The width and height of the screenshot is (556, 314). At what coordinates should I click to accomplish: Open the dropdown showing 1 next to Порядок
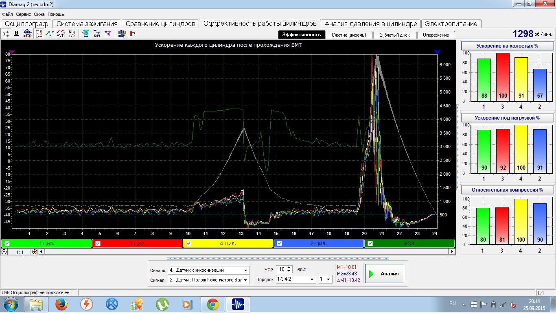coord(329,279)
